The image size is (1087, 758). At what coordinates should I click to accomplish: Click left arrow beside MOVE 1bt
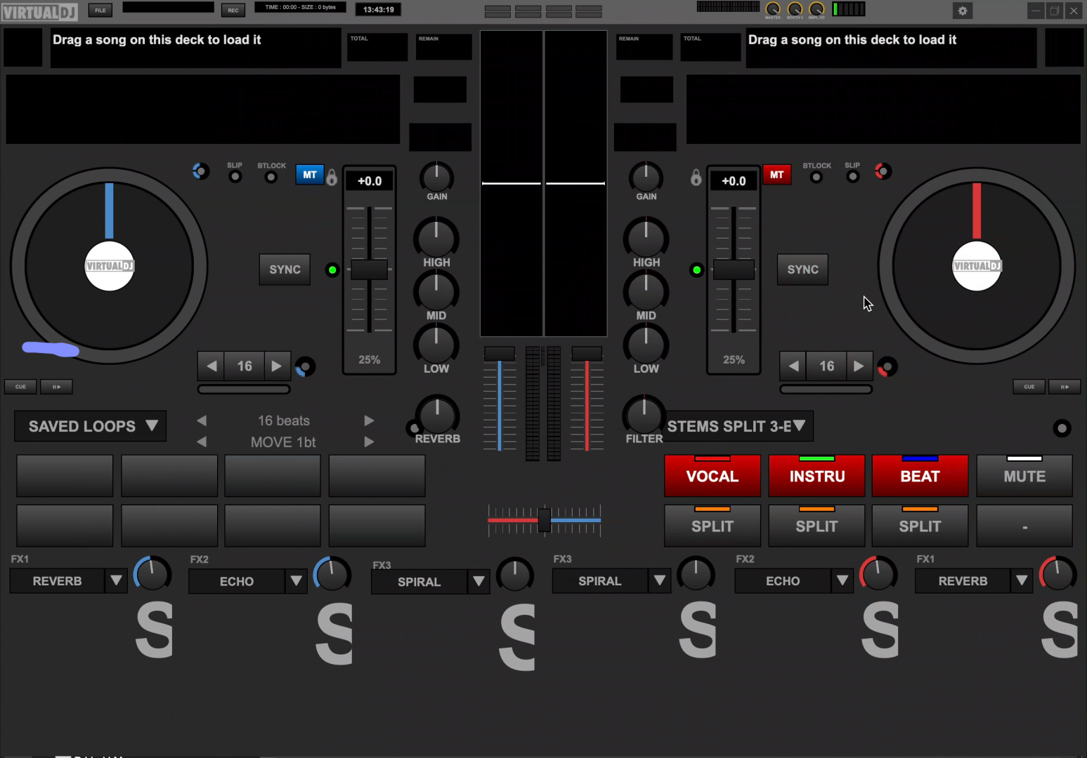click(x=202, y=441)
